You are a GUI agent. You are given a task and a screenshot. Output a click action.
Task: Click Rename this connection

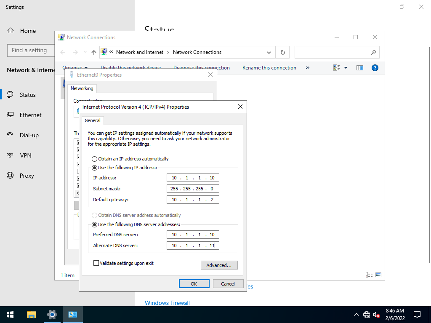click(269, 68)
